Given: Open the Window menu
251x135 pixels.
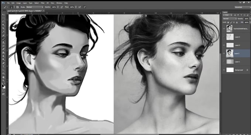Looking at the screenshot, I should tap(59, 3).
